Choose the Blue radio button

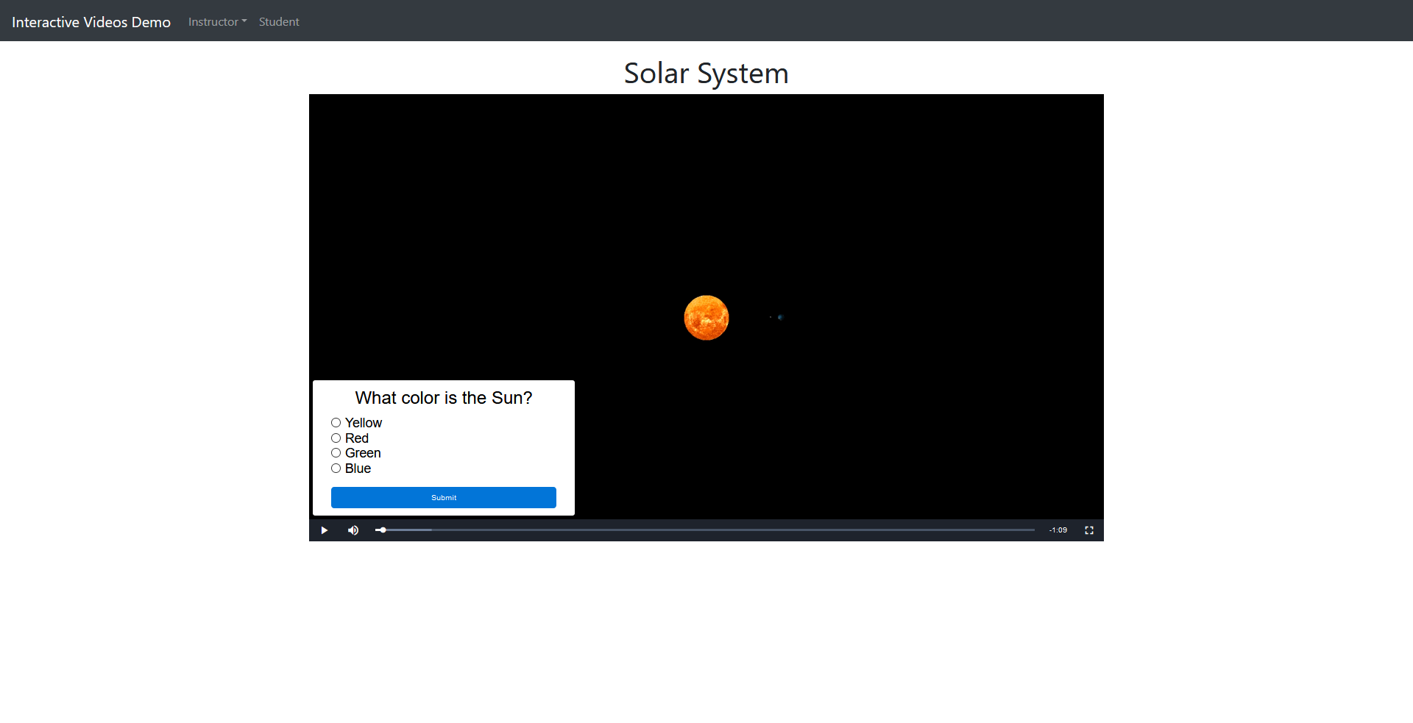point(336,469)
